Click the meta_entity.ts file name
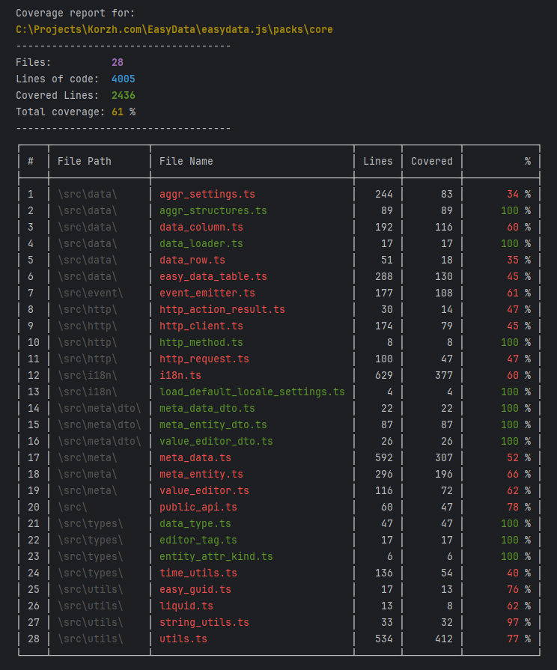Viewport: 557px width, 670px height. [201, 474]
